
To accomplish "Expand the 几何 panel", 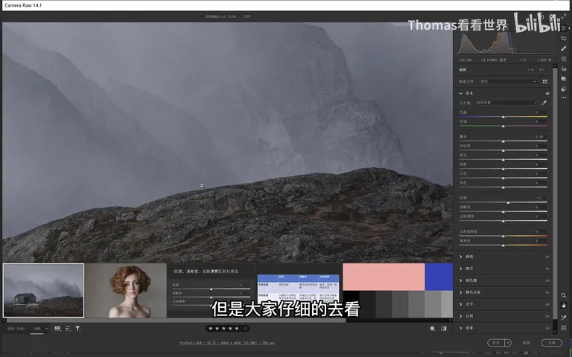I will [461, 316].
